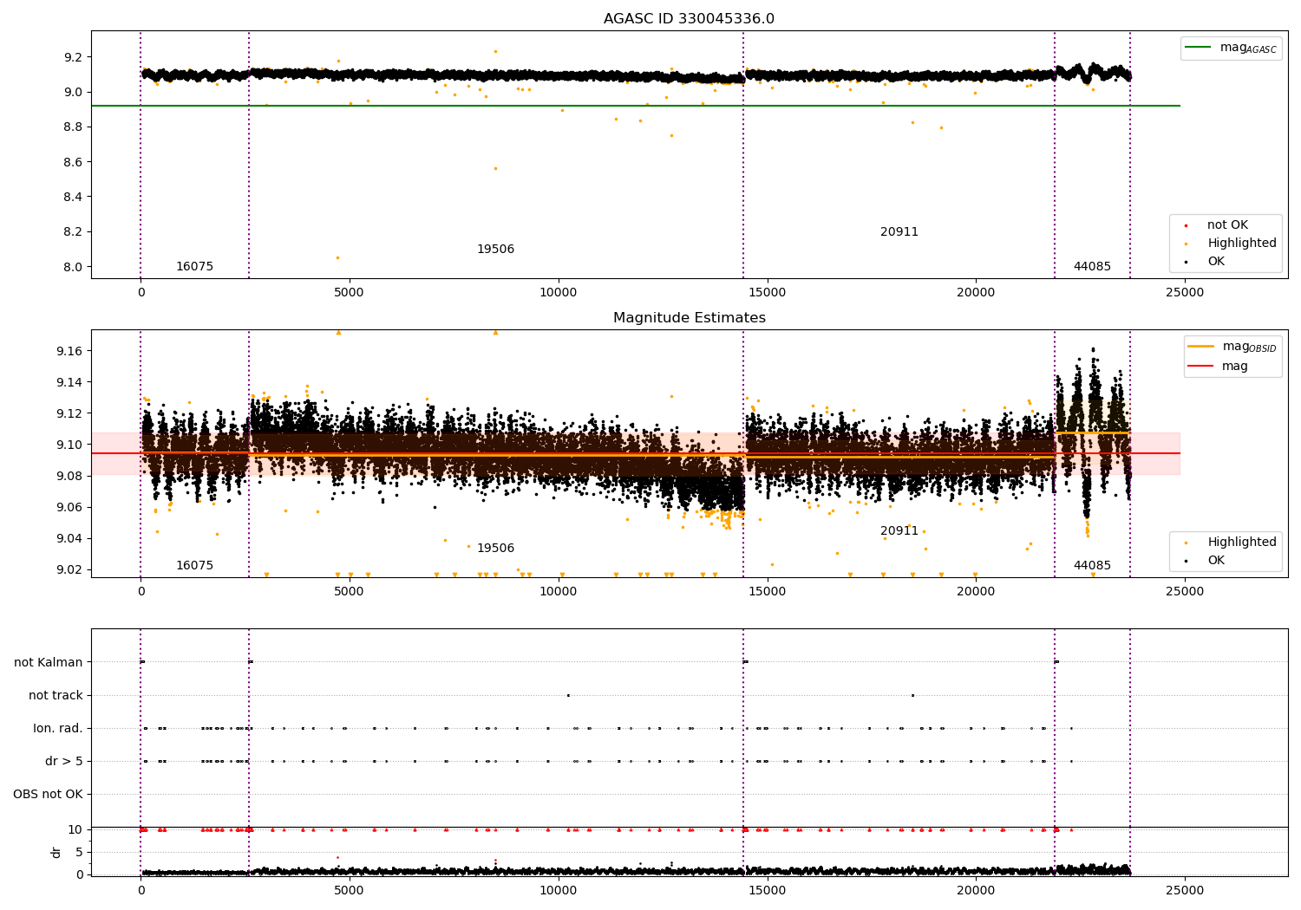Click y-axis tick 8.8
Viewport: 1301px width, 910px height.
click(x=73, y=127)
